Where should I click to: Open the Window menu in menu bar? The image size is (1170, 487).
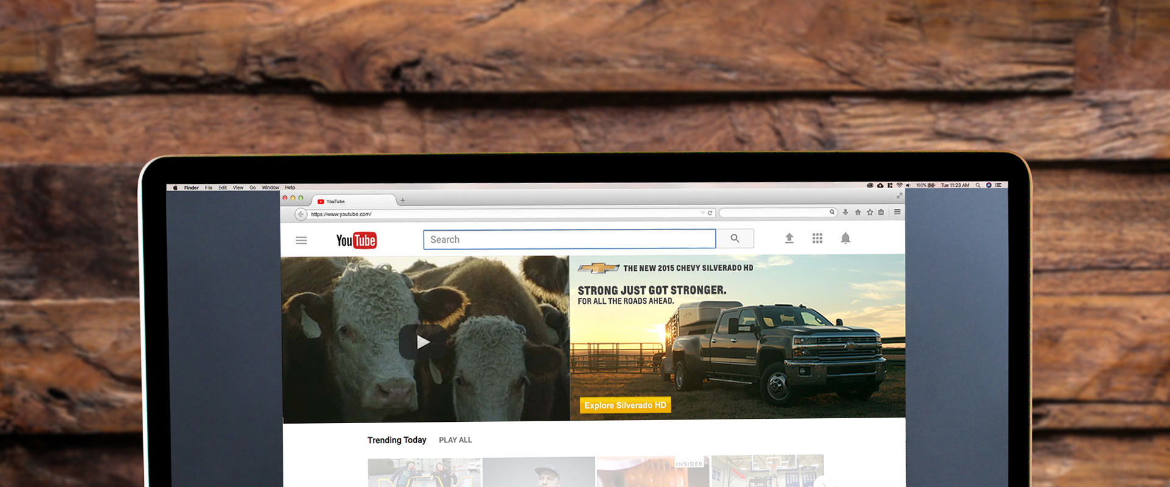point(270,187)
